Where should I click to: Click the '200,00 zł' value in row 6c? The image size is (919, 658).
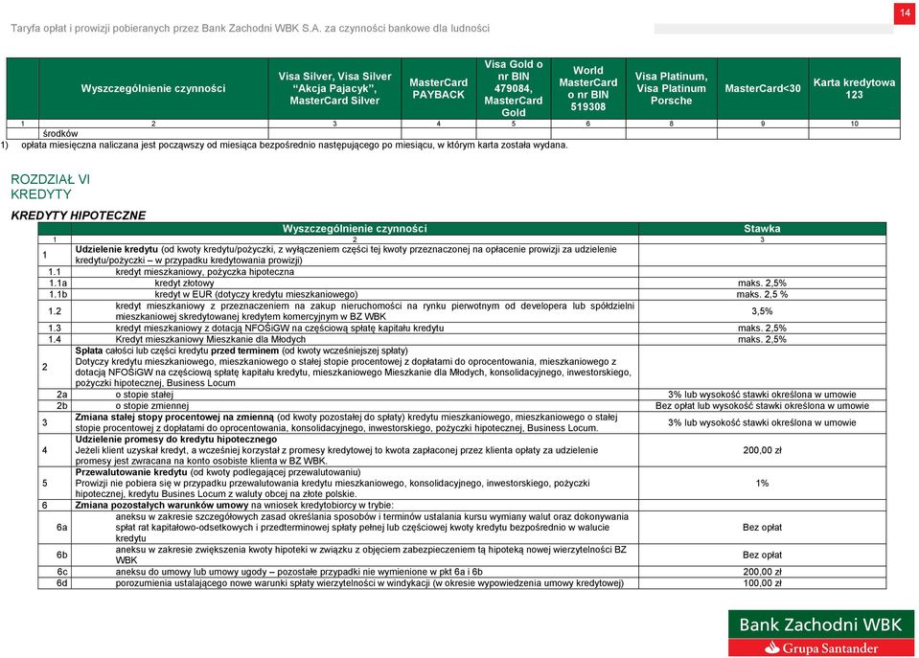click(x=762, y=572)
